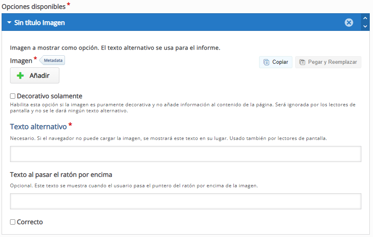Focus the mouse-over text input field
The height and width of the screenshot is (237, 373).
185,201
